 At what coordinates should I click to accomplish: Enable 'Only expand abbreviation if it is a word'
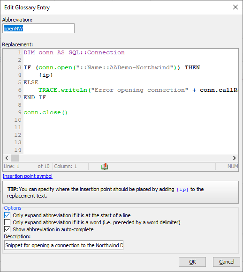pyautogui.click(x=8, y=222)
